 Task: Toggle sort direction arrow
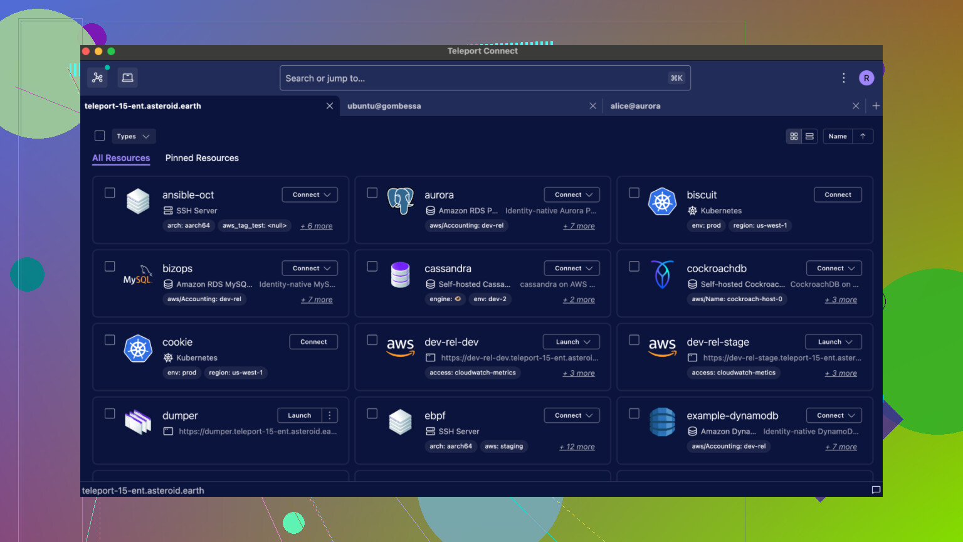(x=863, y=136)
